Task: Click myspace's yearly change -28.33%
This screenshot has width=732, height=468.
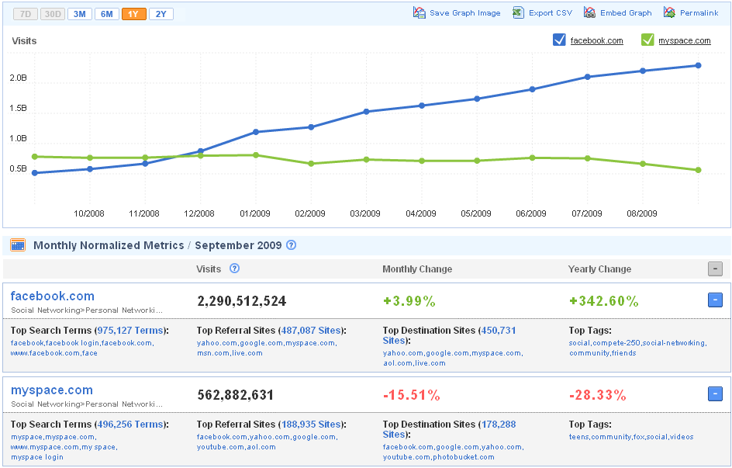Action: 598,395
